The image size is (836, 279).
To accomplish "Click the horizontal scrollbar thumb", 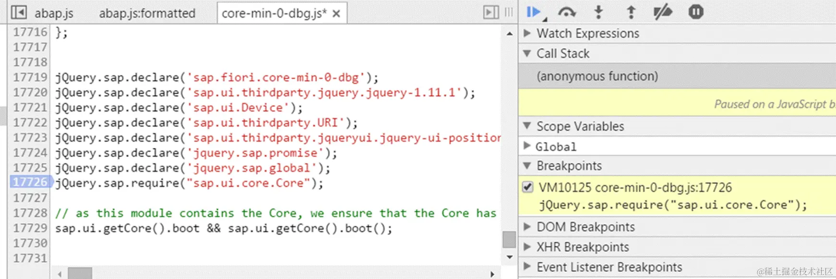I will click(x=80, y=274).
